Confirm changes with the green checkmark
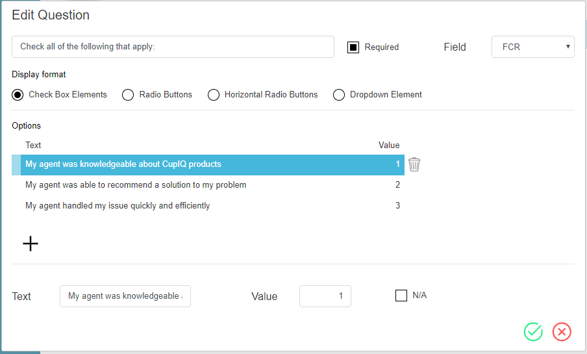 (533, 331)
